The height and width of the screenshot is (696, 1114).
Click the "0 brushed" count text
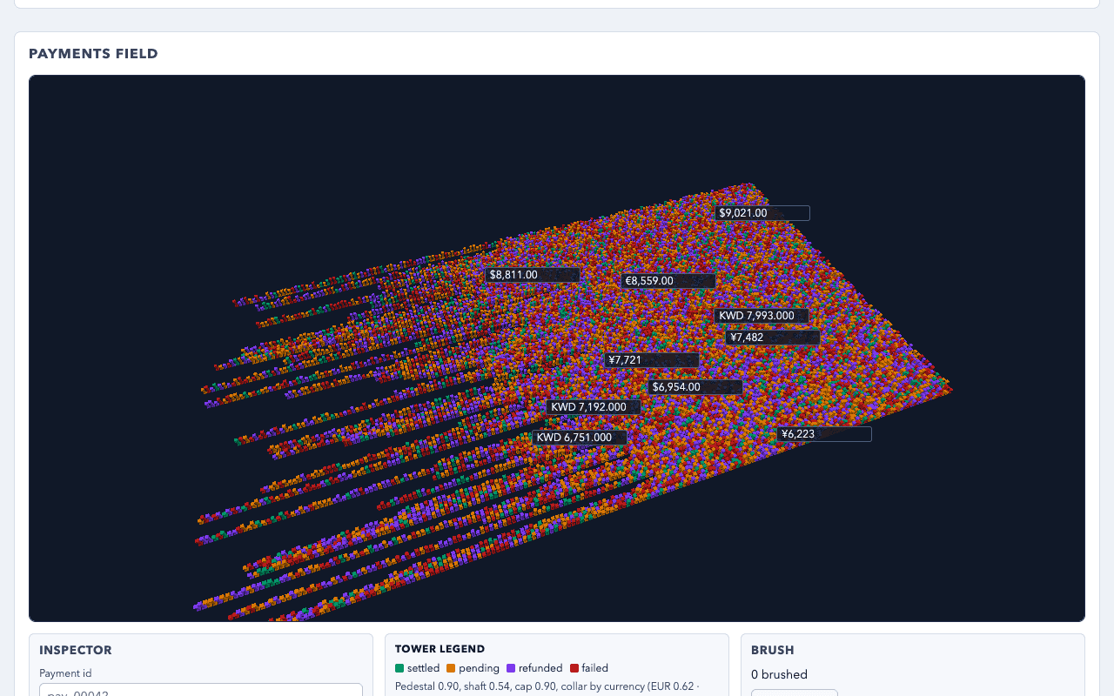click(779, 674)
